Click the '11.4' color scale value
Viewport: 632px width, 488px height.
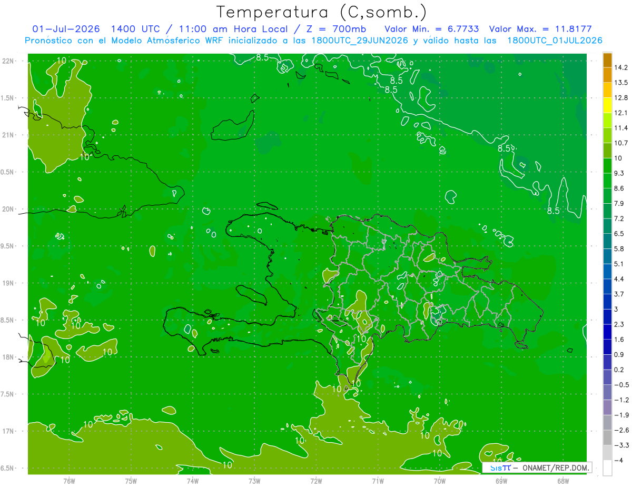coord(621,128)
